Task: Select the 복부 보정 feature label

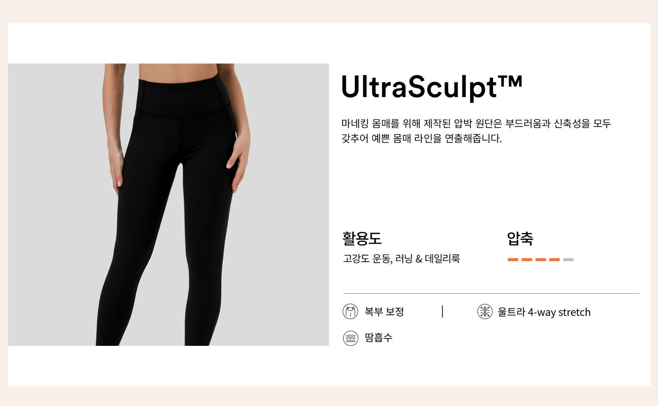Action: [384, 312]
